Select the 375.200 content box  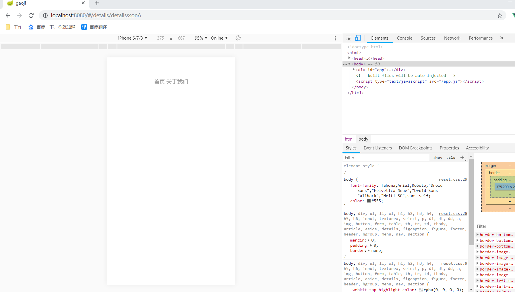[x=505, y=187]
